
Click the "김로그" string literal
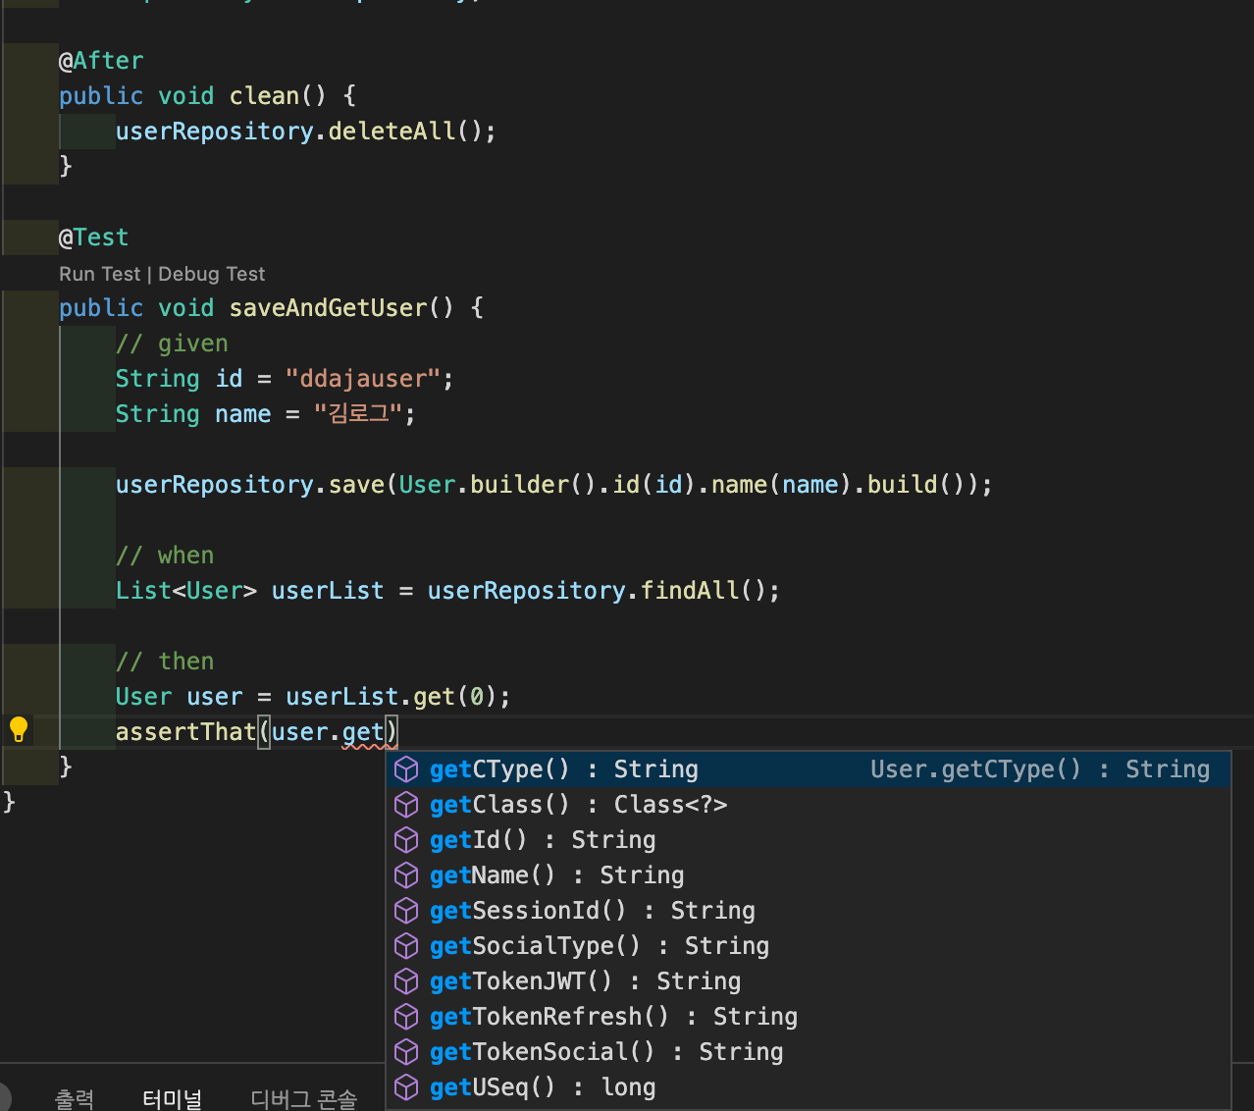(358, 414)
